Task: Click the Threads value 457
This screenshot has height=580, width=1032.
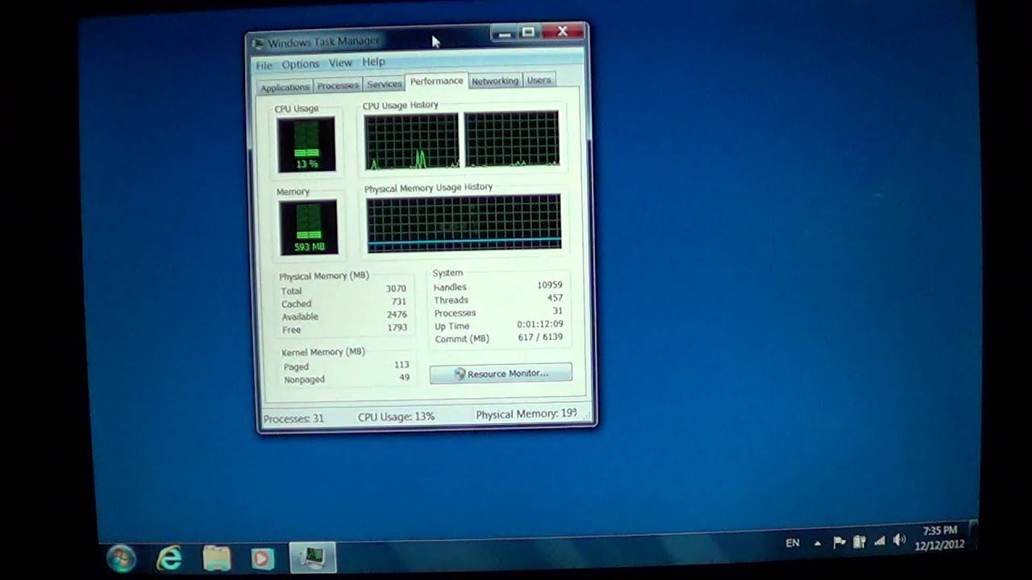Action: (554, 297)
